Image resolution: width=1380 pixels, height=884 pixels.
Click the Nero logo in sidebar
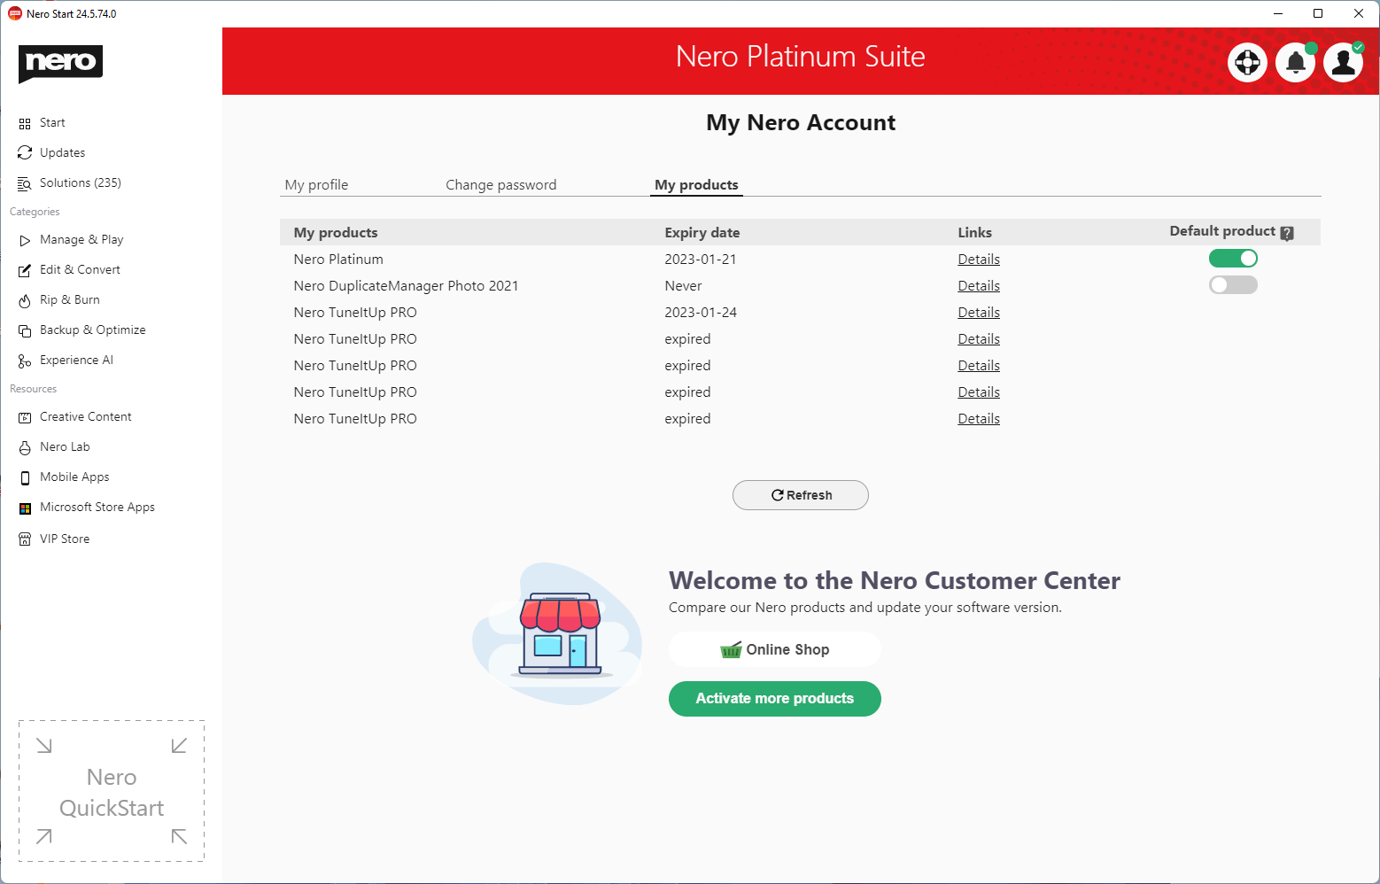(x=60, y=63)
